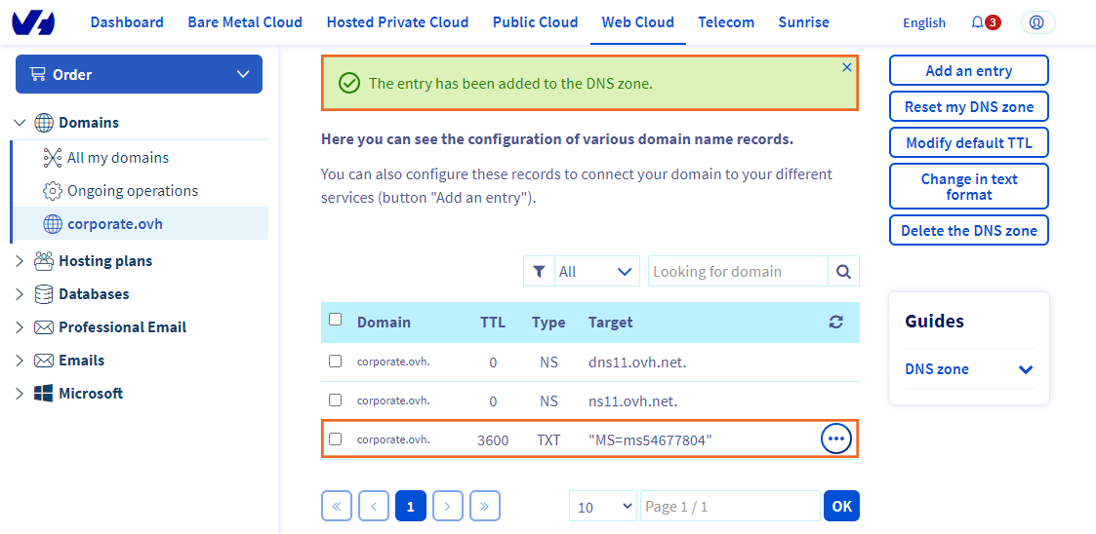This screenshot has width=1096, height=534.
Task: Click the refresh icon in table header
Action: coord(835,322)
